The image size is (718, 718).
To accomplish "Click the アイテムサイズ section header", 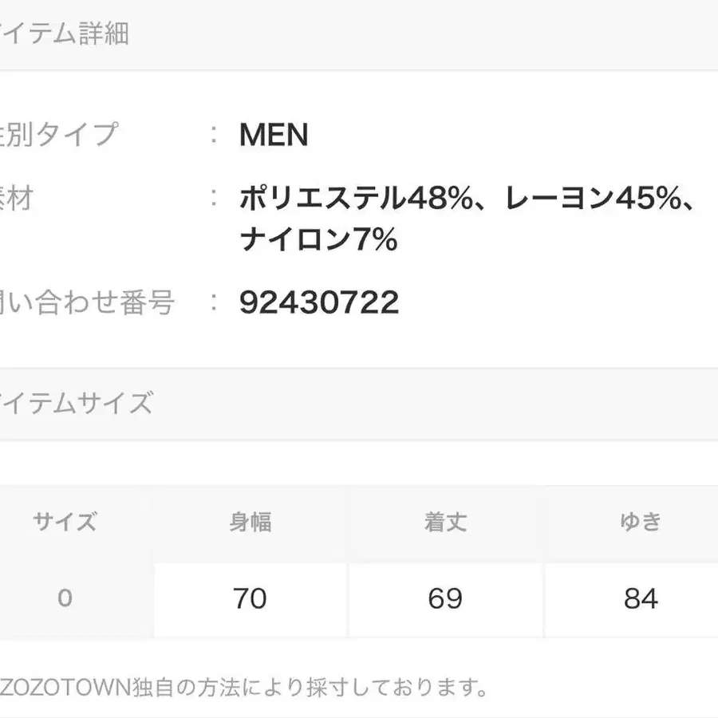I will [76, 404].
